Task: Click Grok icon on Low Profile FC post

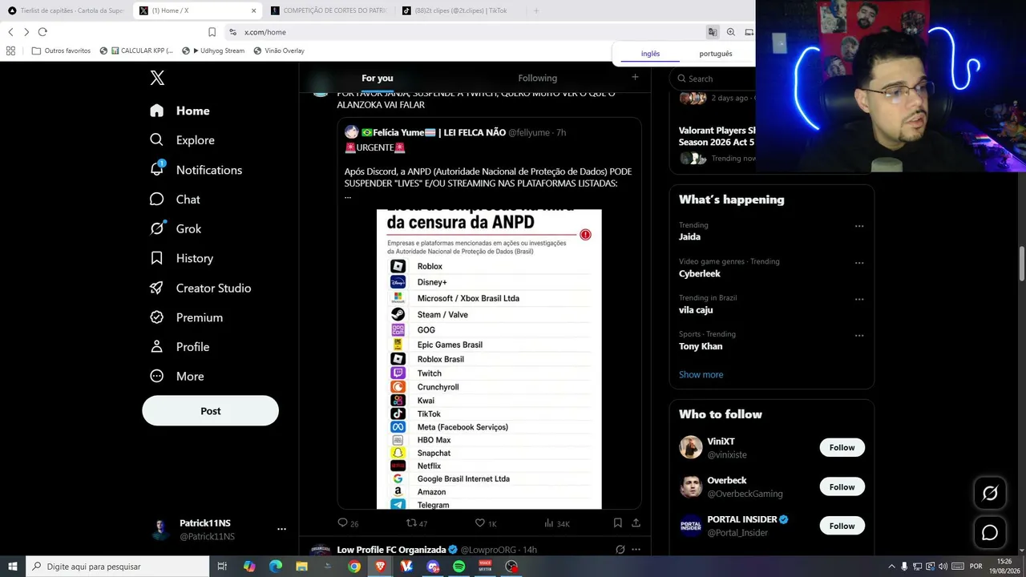Action: pos(620,550)
